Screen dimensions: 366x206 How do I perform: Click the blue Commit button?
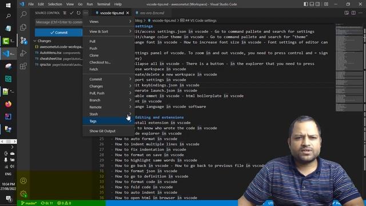58,33
